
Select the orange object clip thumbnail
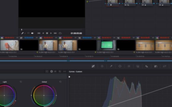(x=9, y=45)
